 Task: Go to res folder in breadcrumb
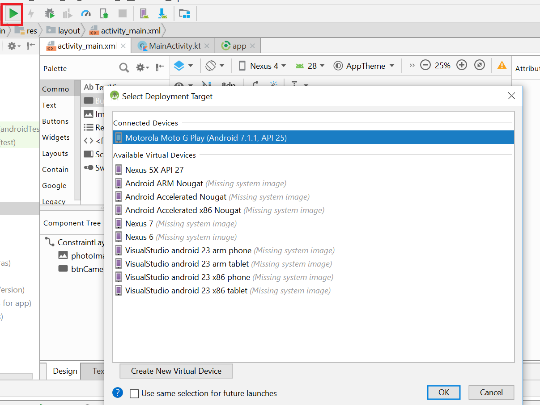click(x=26, y=31)
